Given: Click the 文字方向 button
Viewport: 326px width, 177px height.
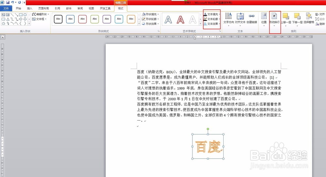Looking at the screenshot, I should [x=229, y=19].
